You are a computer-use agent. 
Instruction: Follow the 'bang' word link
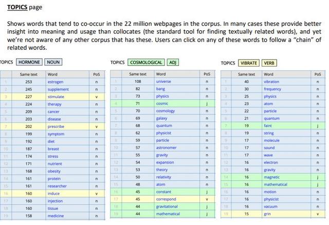tap(160, 89)
